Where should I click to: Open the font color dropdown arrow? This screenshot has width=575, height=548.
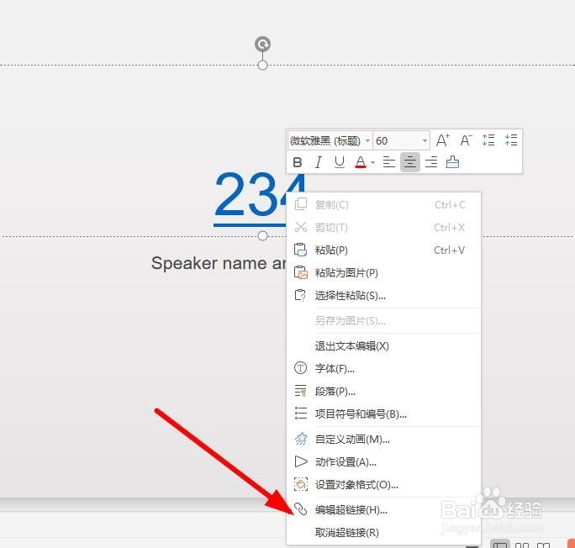372,162
